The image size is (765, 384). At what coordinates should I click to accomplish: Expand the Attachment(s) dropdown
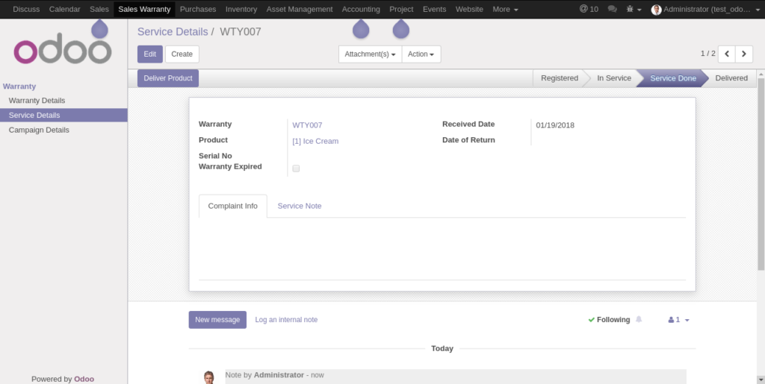pos(371,54)
